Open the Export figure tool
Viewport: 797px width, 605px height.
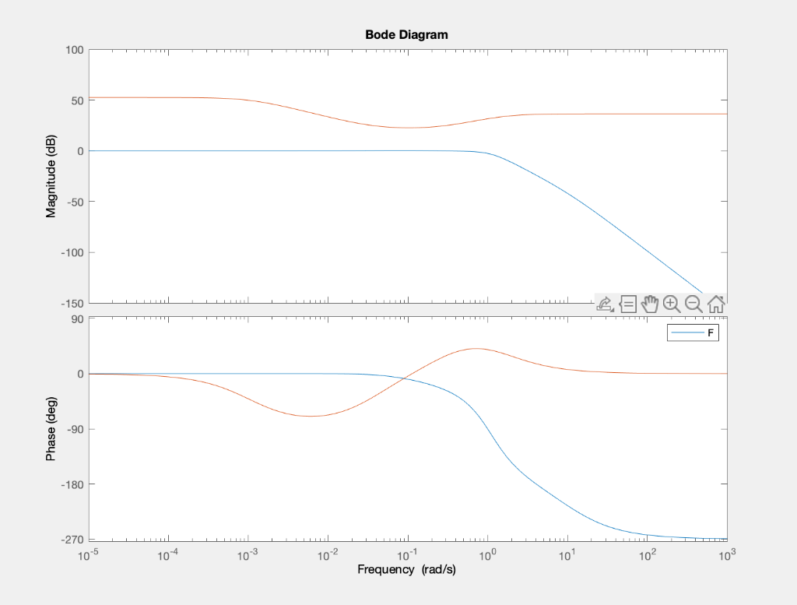(x=603, y=304)
